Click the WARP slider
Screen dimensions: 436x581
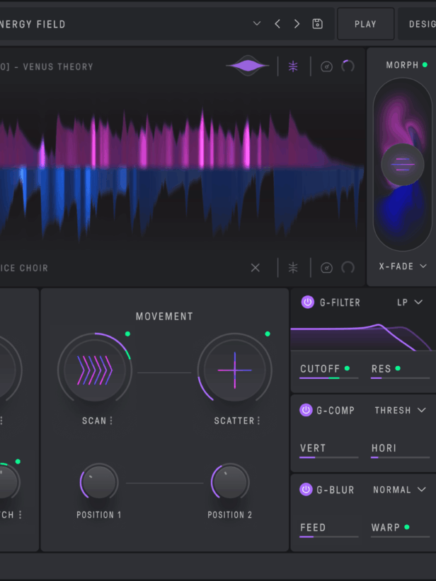400,536
